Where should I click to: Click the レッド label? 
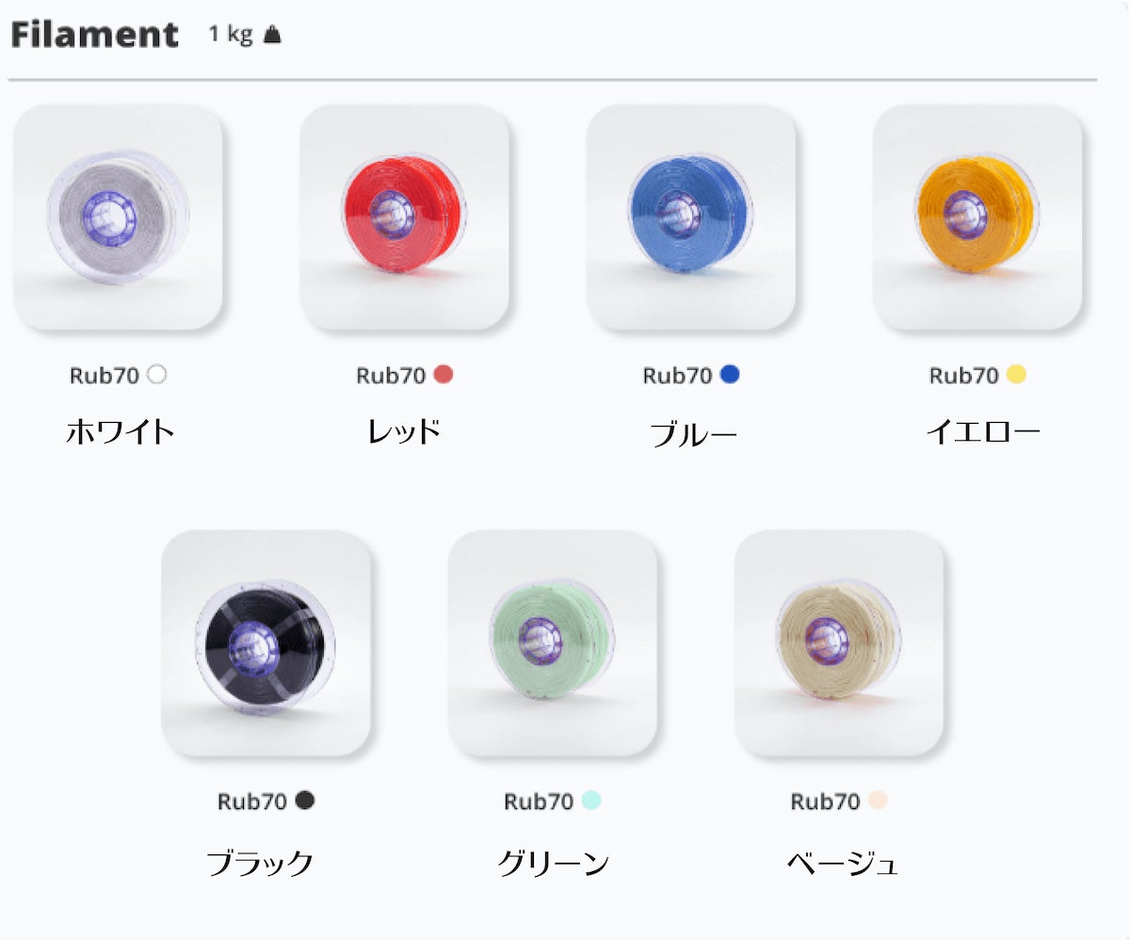404,432
